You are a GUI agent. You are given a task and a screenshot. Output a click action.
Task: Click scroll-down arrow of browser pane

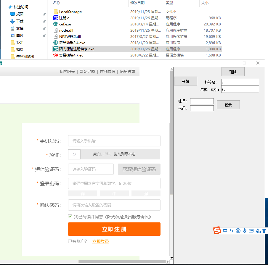coord(171,258)
